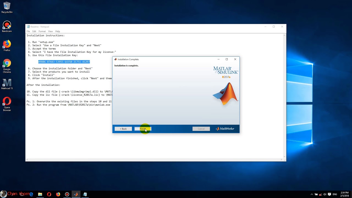Open volume control in system tray
Viewport: 352px width, 198px height.
pyautogui.click(x=325, y=194)
